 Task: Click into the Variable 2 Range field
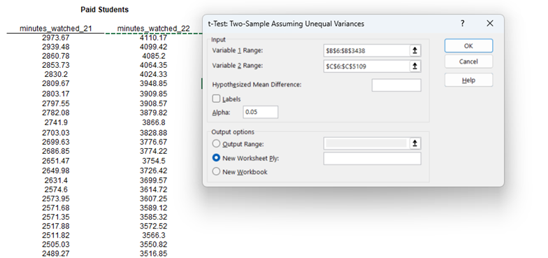(x=366, y=66)
